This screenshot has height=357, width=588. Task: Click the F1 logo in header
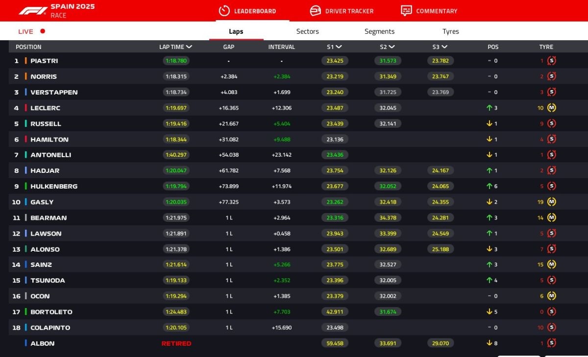[33, 11]
